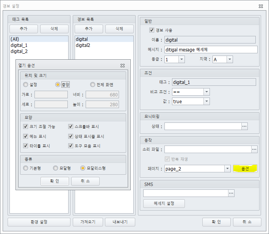
Task: Toggle the 경보 사용 checkbox
Action: 152,30
